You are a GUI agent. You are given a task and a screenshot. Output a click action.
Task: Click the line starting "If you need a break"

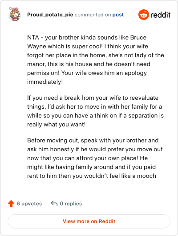tap(93, 98)
